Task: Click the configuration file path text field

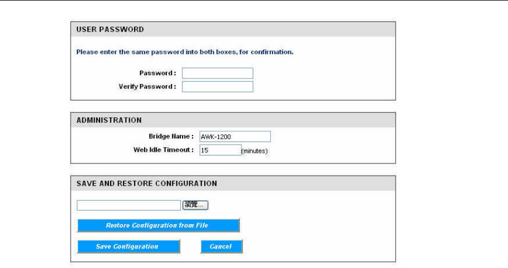Action: [129, 206]
